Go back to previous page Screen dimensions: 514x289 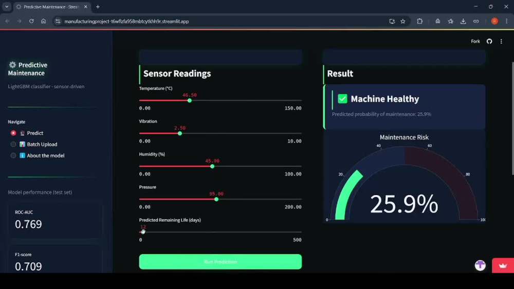click(7, 21)
